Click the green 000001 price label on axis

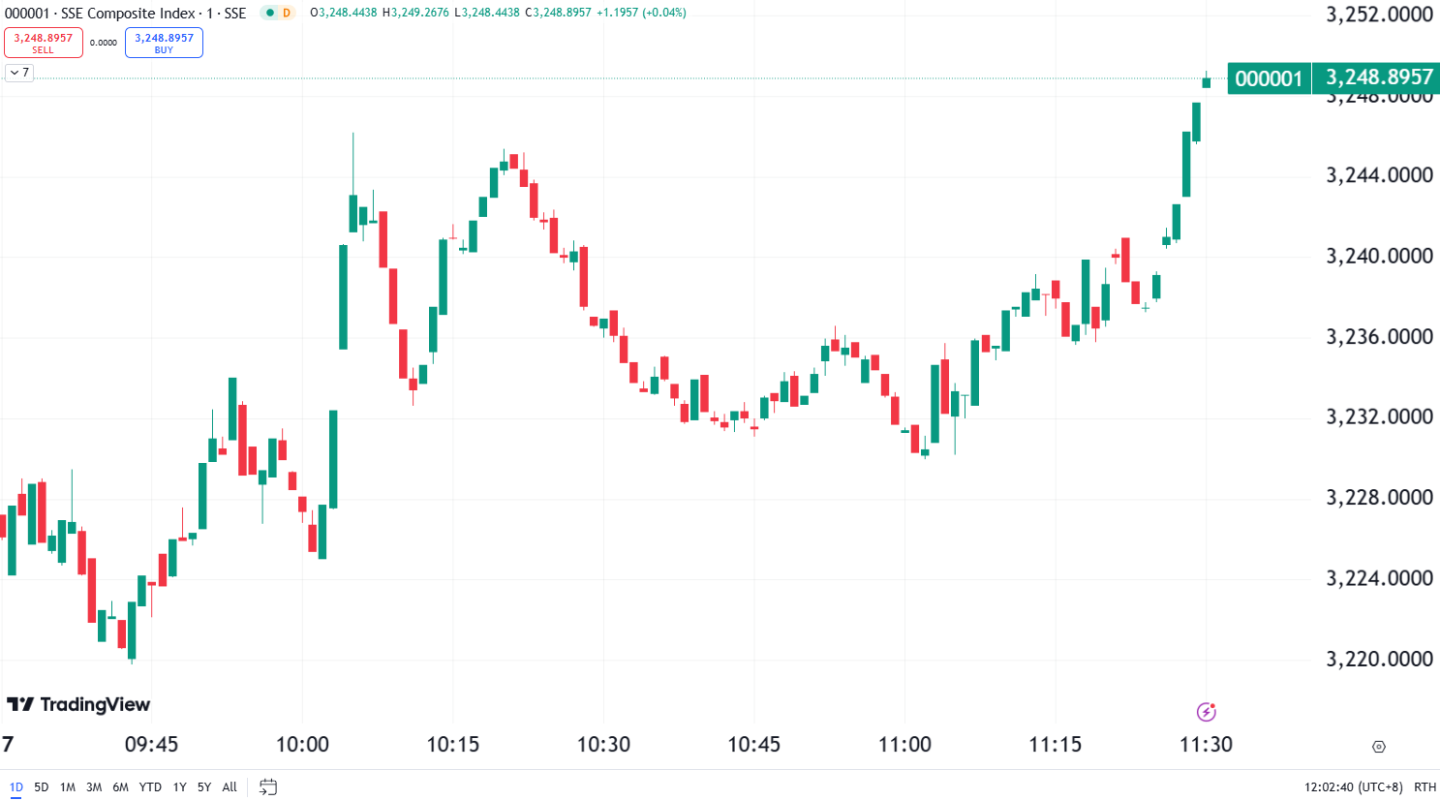1269,77
